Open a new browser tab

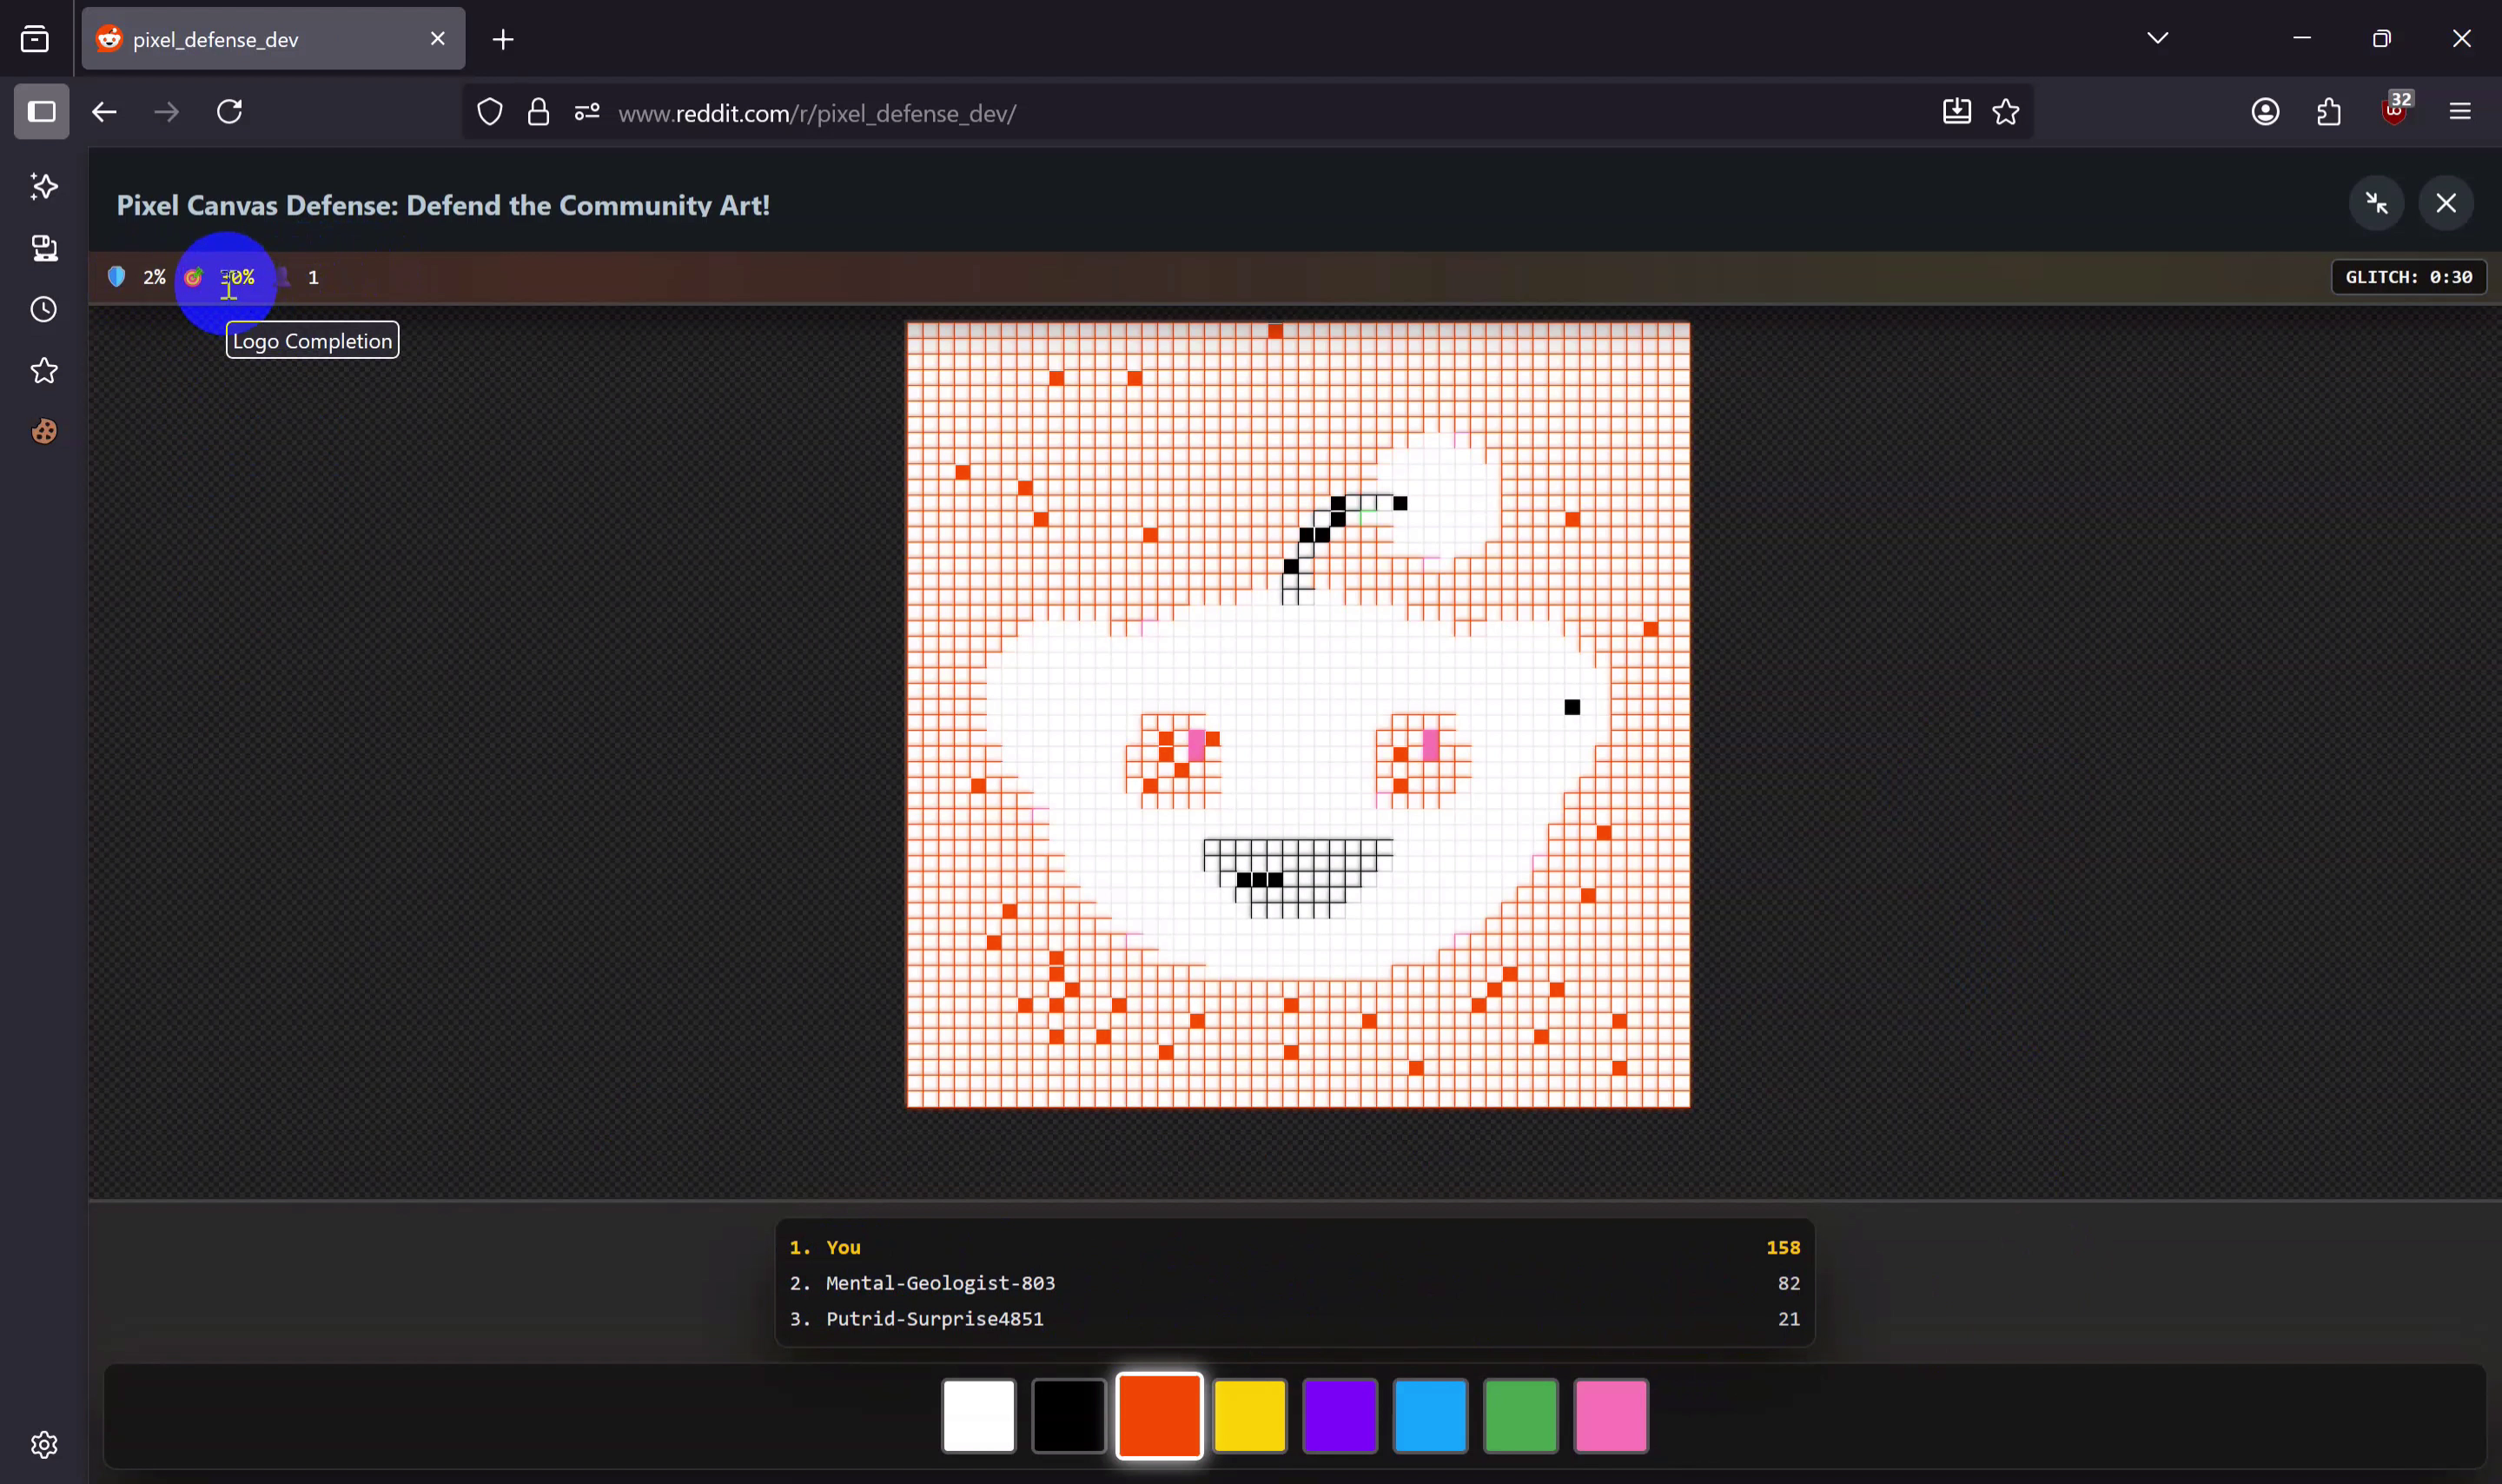point(503,39)
